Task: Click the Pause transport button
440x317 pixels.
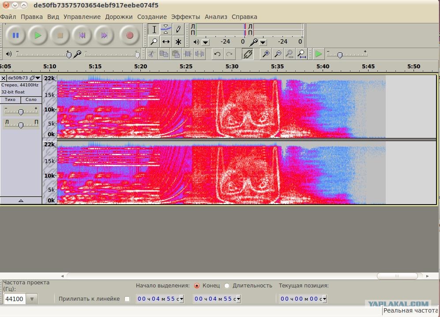Action: [16, 35]
